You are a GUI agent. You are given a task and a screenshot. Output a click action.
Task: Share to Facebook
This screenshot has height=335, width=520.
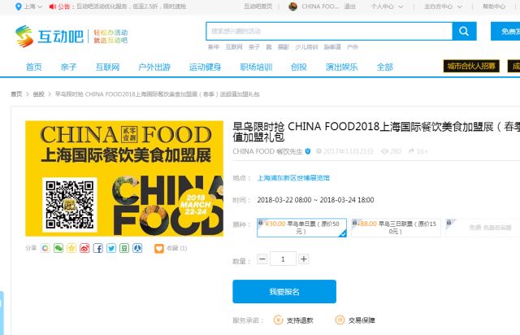click(97, 248)
